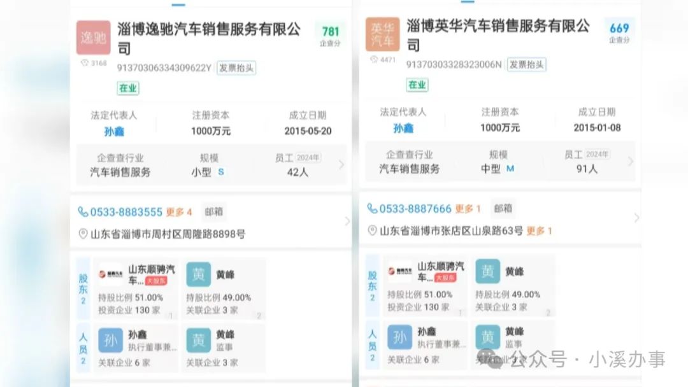Select credit code 91370303328323006N
The height and width of the screenshot is (387, 688).
click(454, 65)
